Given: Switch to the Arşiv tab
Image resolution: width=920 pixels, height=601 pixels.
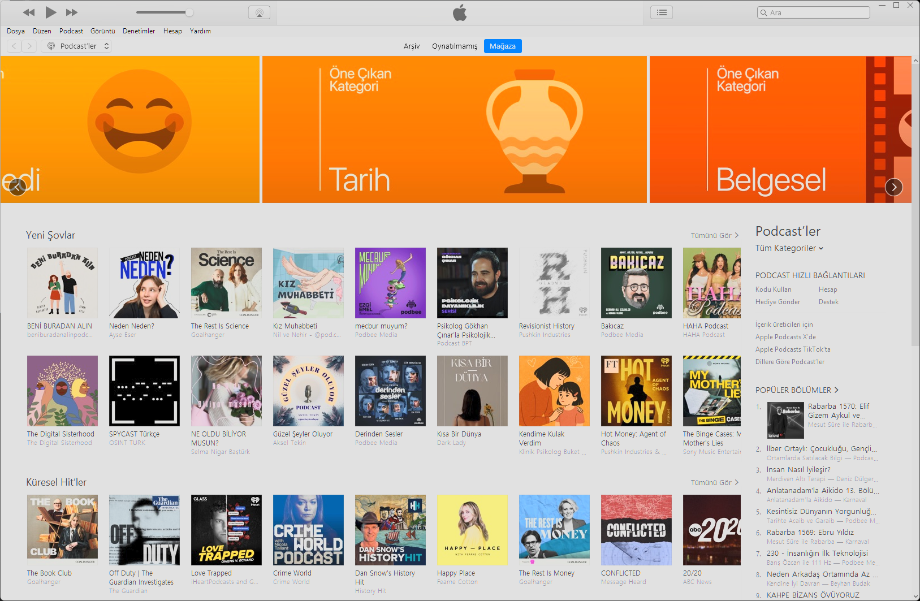Looking at the screenshot, I should tap(412, 46).
